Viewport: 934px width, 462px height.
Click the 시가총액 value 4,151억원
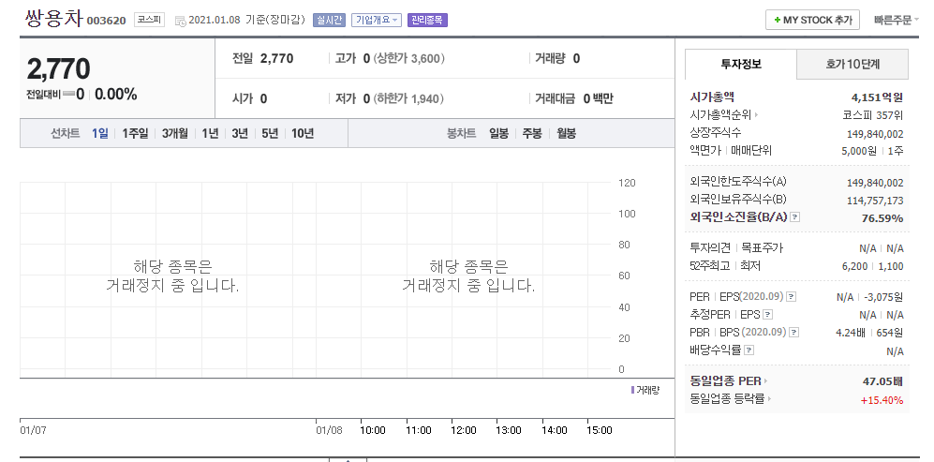point(878,97)
